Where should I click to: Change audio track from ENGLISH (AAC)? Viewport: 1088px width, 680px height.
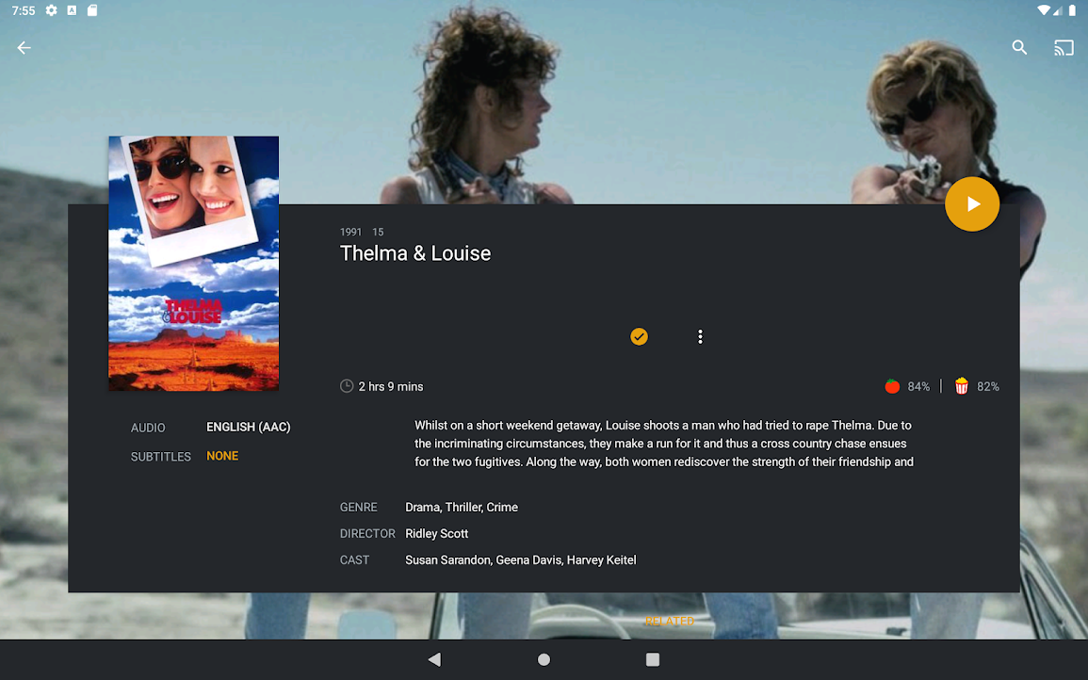click(x=249, y=427)
